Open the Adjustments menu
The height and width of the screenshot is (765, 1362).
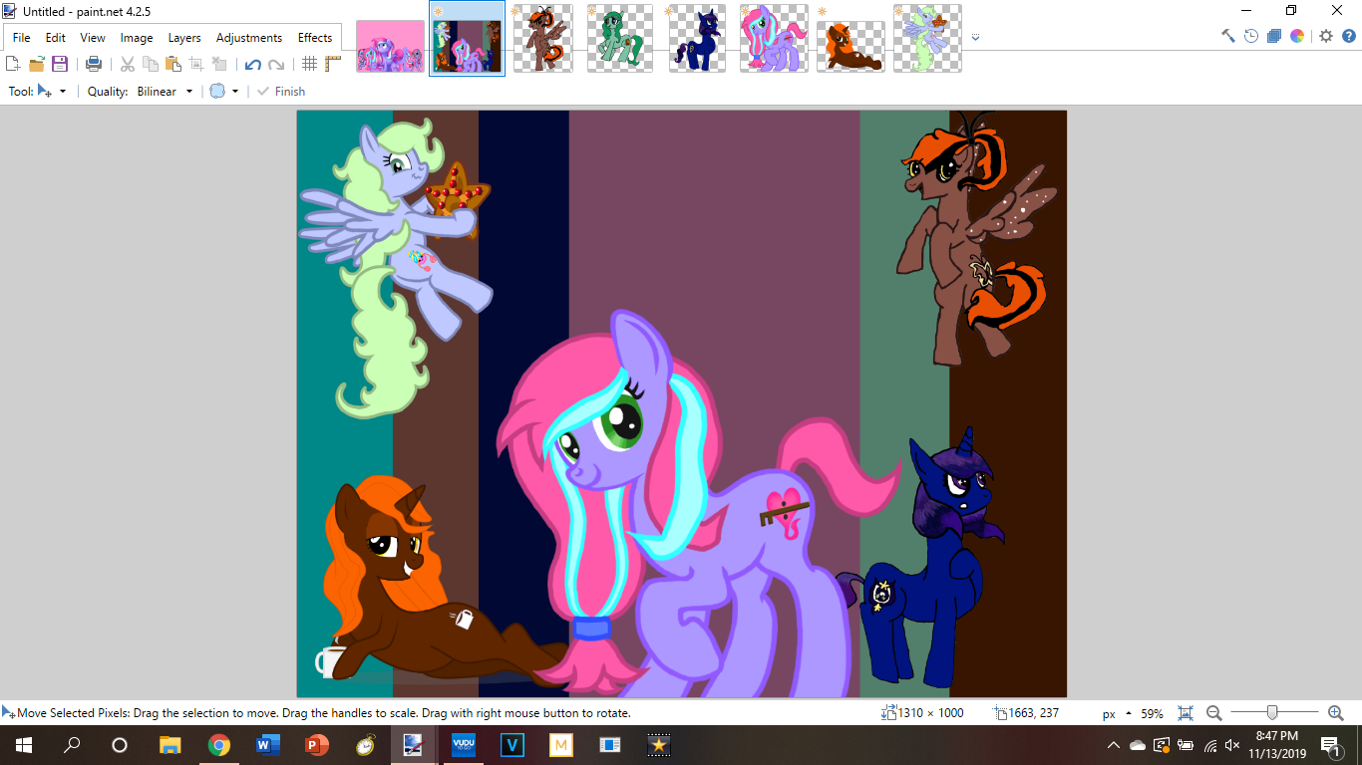(x=249, y=38)
